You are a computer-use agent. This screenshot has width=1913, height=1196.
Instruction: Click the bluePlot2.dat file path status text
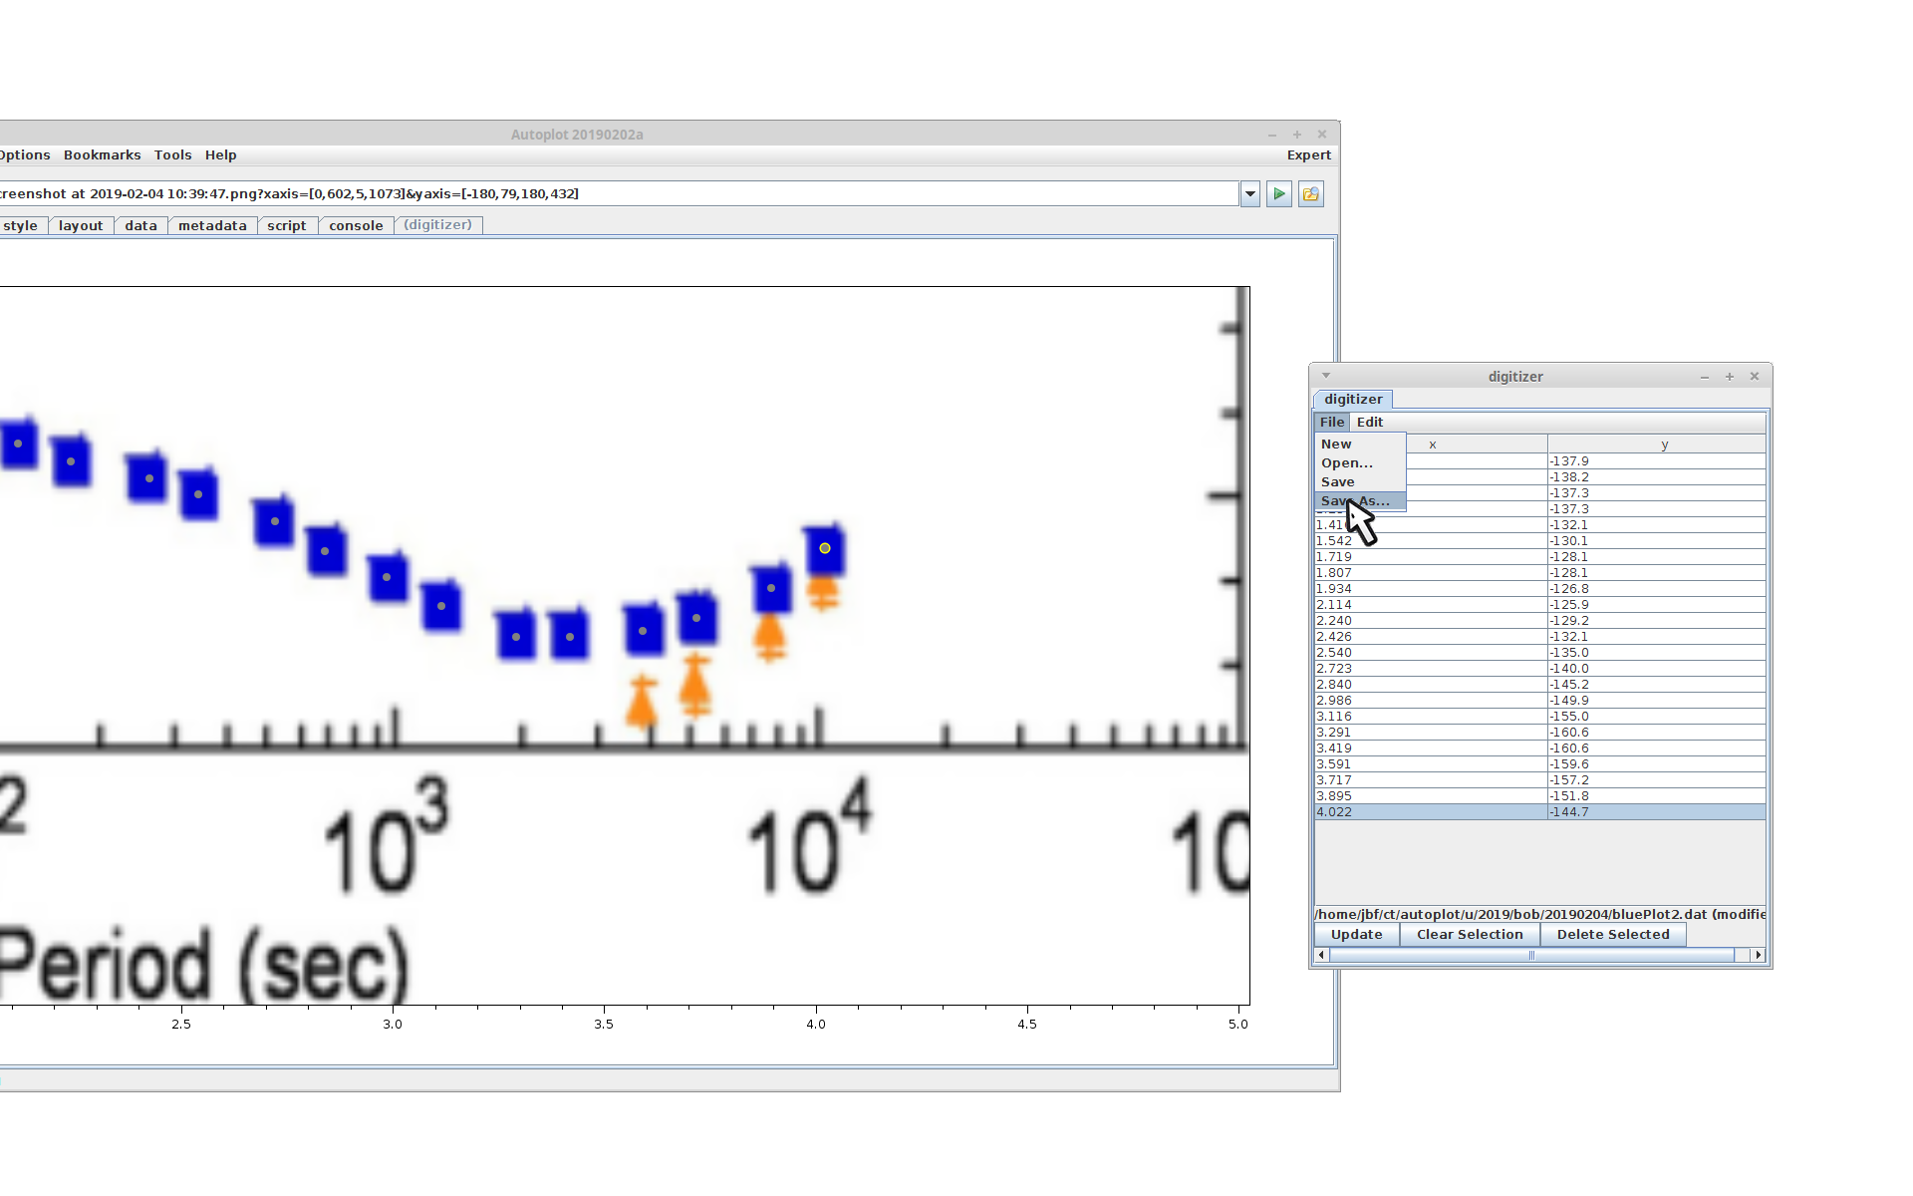(1539, 914)
